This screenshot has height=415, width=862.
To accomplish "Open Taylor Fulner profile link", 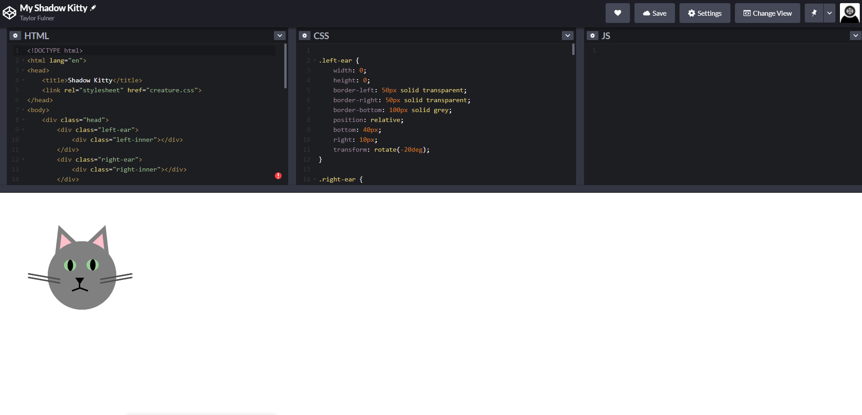I will (37, 18).
